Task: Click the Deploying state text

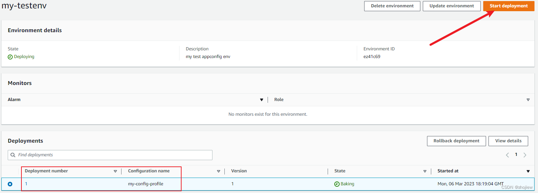Action: 24,57
